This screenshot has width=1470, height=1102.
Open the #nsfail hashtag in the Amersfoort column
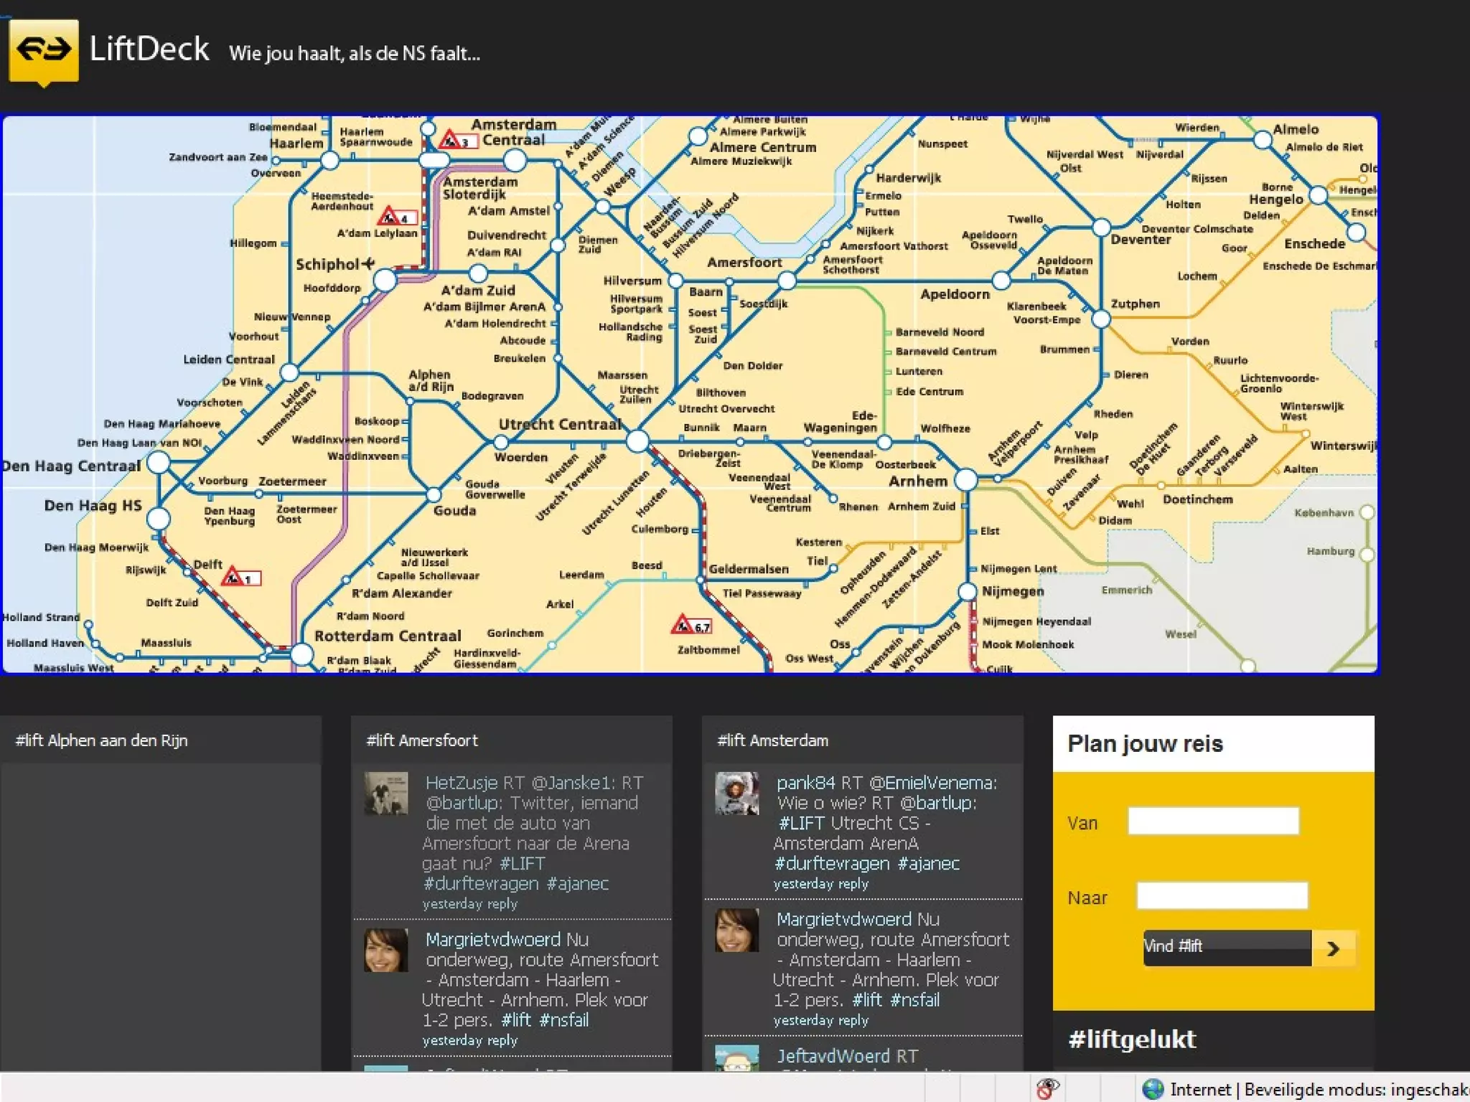[x=564, y=1019]
